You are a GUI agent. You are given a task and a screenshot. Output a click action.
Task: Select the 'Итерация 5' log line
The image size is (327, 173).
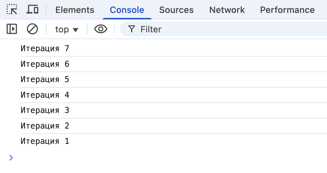click(45, 79)
